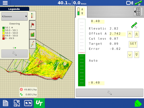The image size is (144, 108).
Task: Edit the Offset A value 2.742
Action: 117,34
